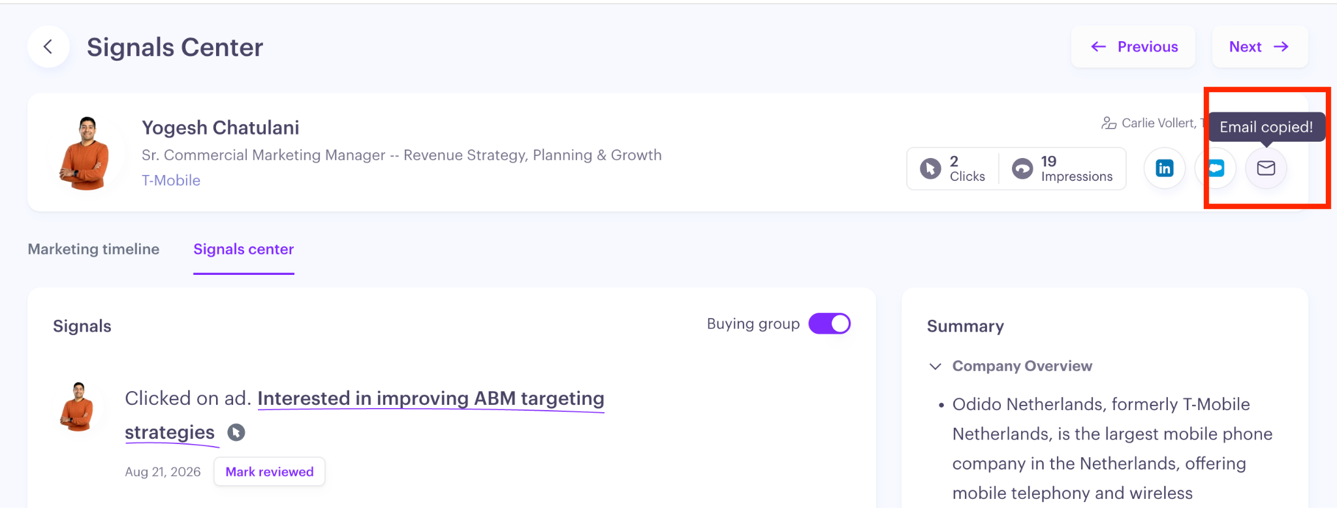Click the cursor icon beside 2 Clicks
1337x508 pixels.
tap(930, 168)
